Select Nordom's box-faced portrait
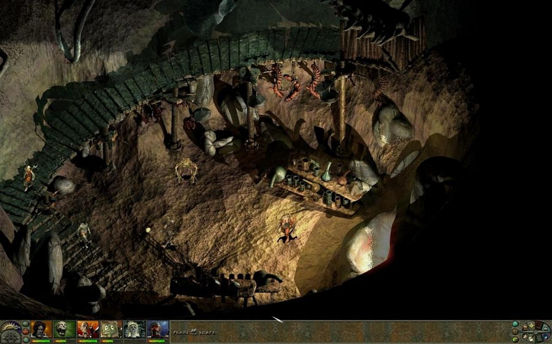The image size is (552, 344). tap(111, 329)
